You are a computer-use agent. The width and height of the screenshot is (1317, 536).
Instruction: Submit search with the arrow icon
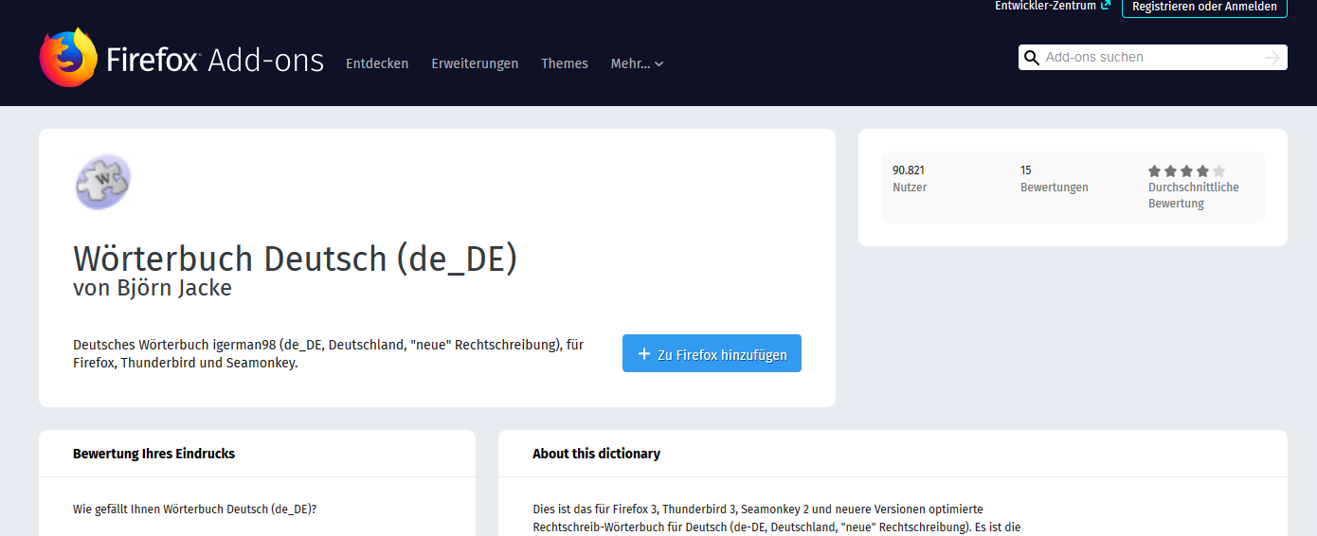(1272, 58)
